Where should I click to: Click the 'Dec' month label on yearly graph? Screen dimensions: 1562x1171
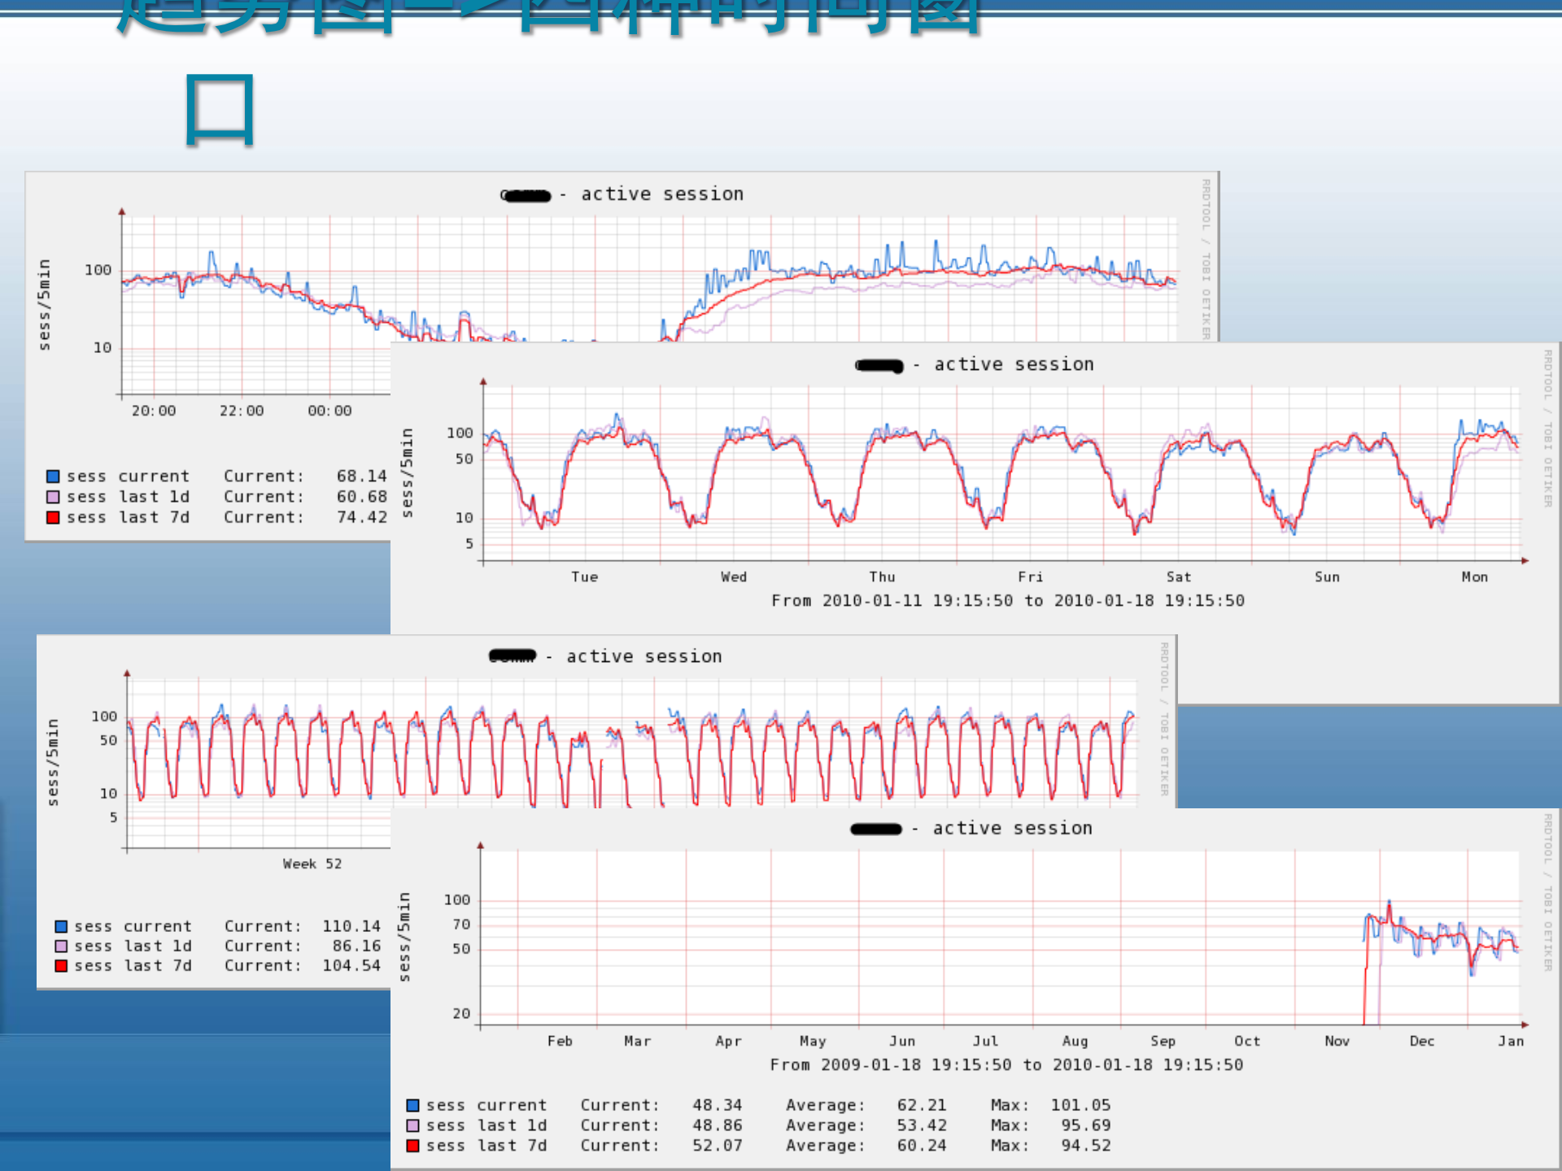click(1421, 1041)
